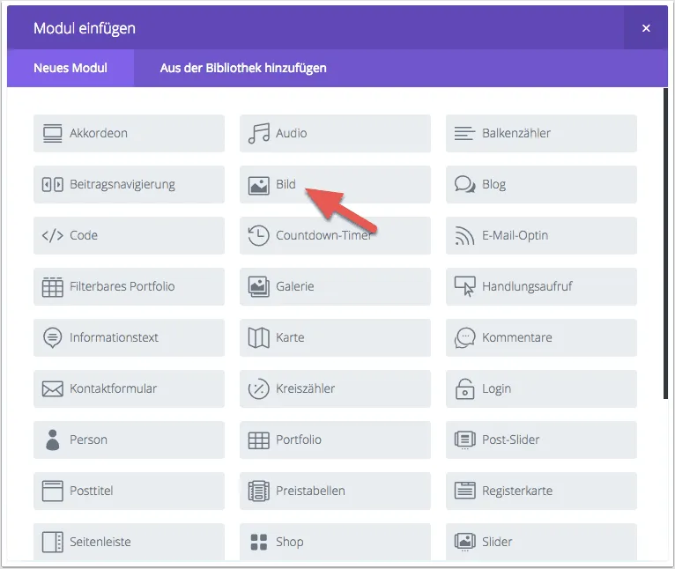The image size is (675, 569).
Task: Insert the Handlungsaufruf module
Action: (541, 286)
